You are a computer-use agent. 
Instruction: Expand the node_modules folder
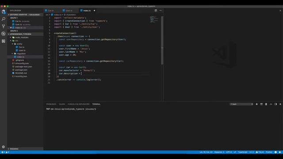click(x=11, y=37)
